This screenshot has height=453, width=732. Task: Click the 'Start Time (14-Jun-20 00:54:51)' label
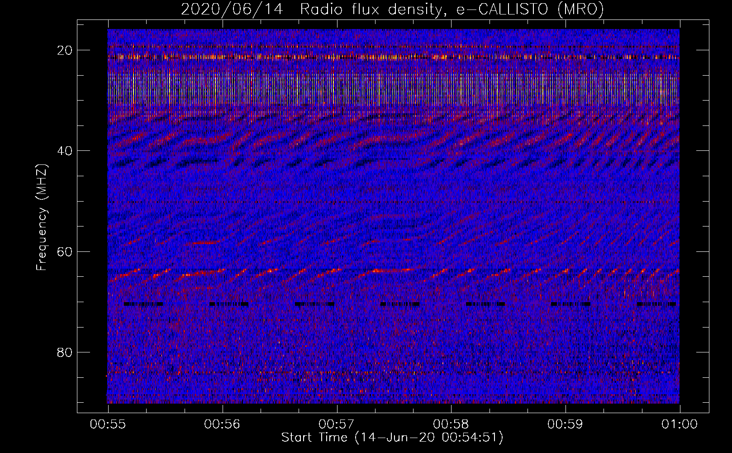tap(392, 438)
